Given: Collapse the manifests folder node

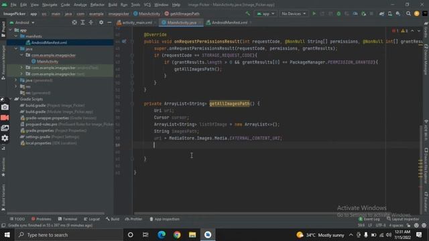Looking at the screenshot, I should pyautogui.click(x=16, y=36).
